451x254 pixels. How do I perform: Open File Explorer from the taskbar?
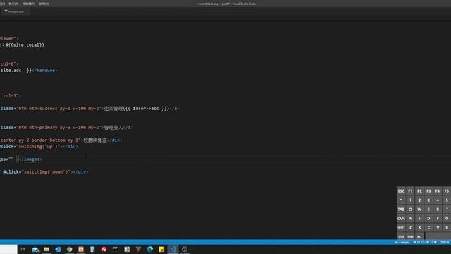pyautogui.click(x=47, y=249)
